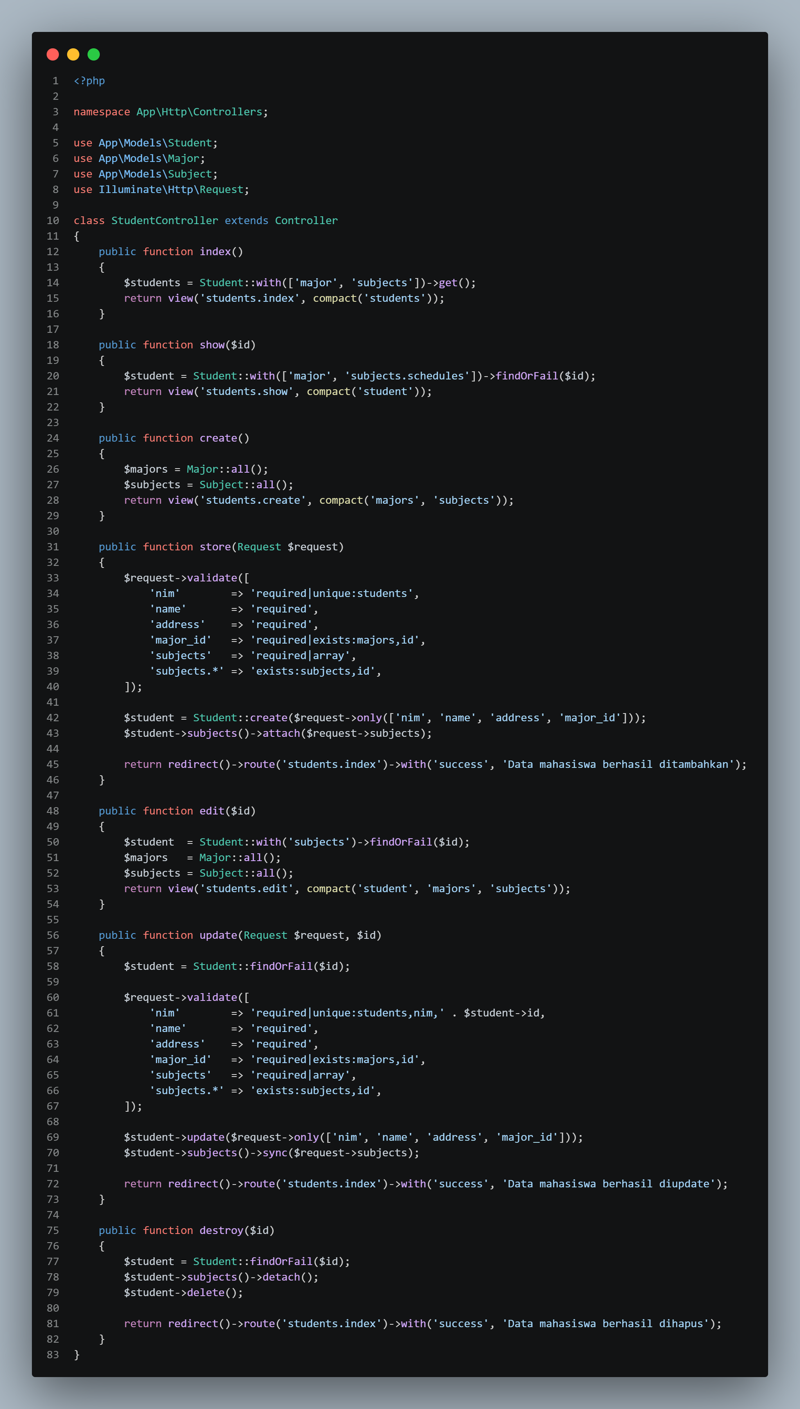Click 'Student::findOrFail($id)' on line 58

[268, 967]
